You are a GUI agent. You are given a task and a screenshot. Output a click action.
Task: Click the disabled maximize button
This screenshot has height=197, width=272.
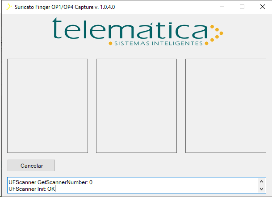pos(242,7)
